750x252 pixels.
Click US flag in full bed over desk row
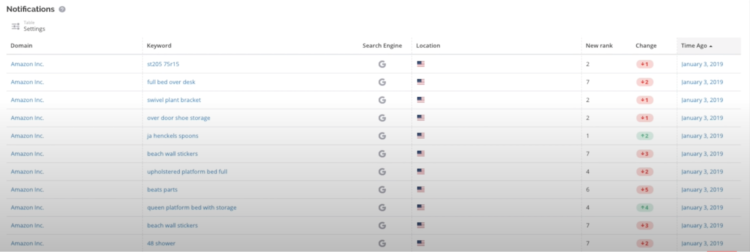(421, 81)
